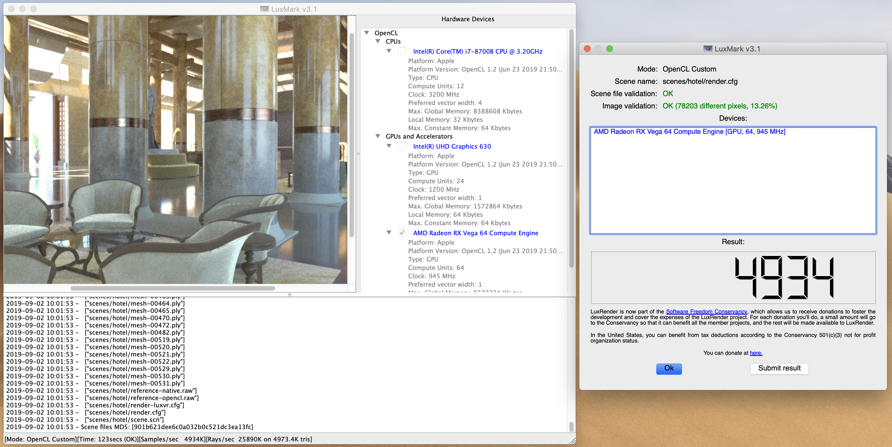Click the Submit result button
The height and width of the screenshot is (447, 892).
click(x=779, y=368)
